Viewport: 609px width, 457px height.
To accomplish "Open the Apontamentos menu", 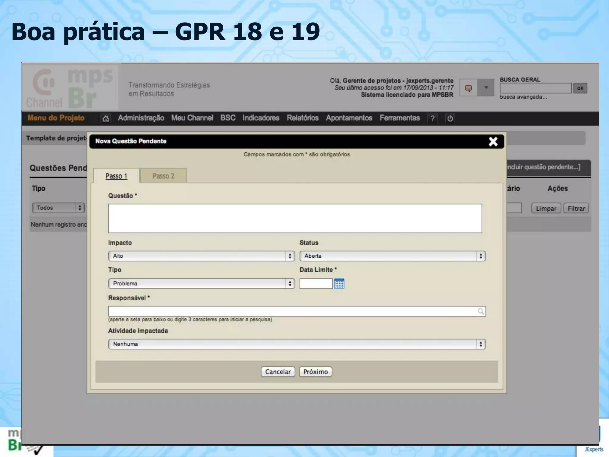I will point(349,118).
